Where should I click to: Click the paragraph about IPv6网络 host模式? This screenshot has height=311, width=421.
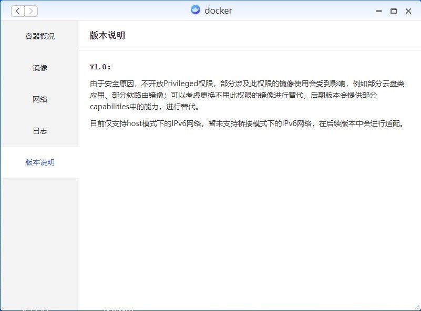(x=247, y=123)
